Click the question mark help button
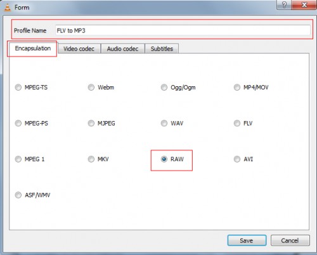The width and height of the screenshot is (317, 255). (x=284, y=4)
